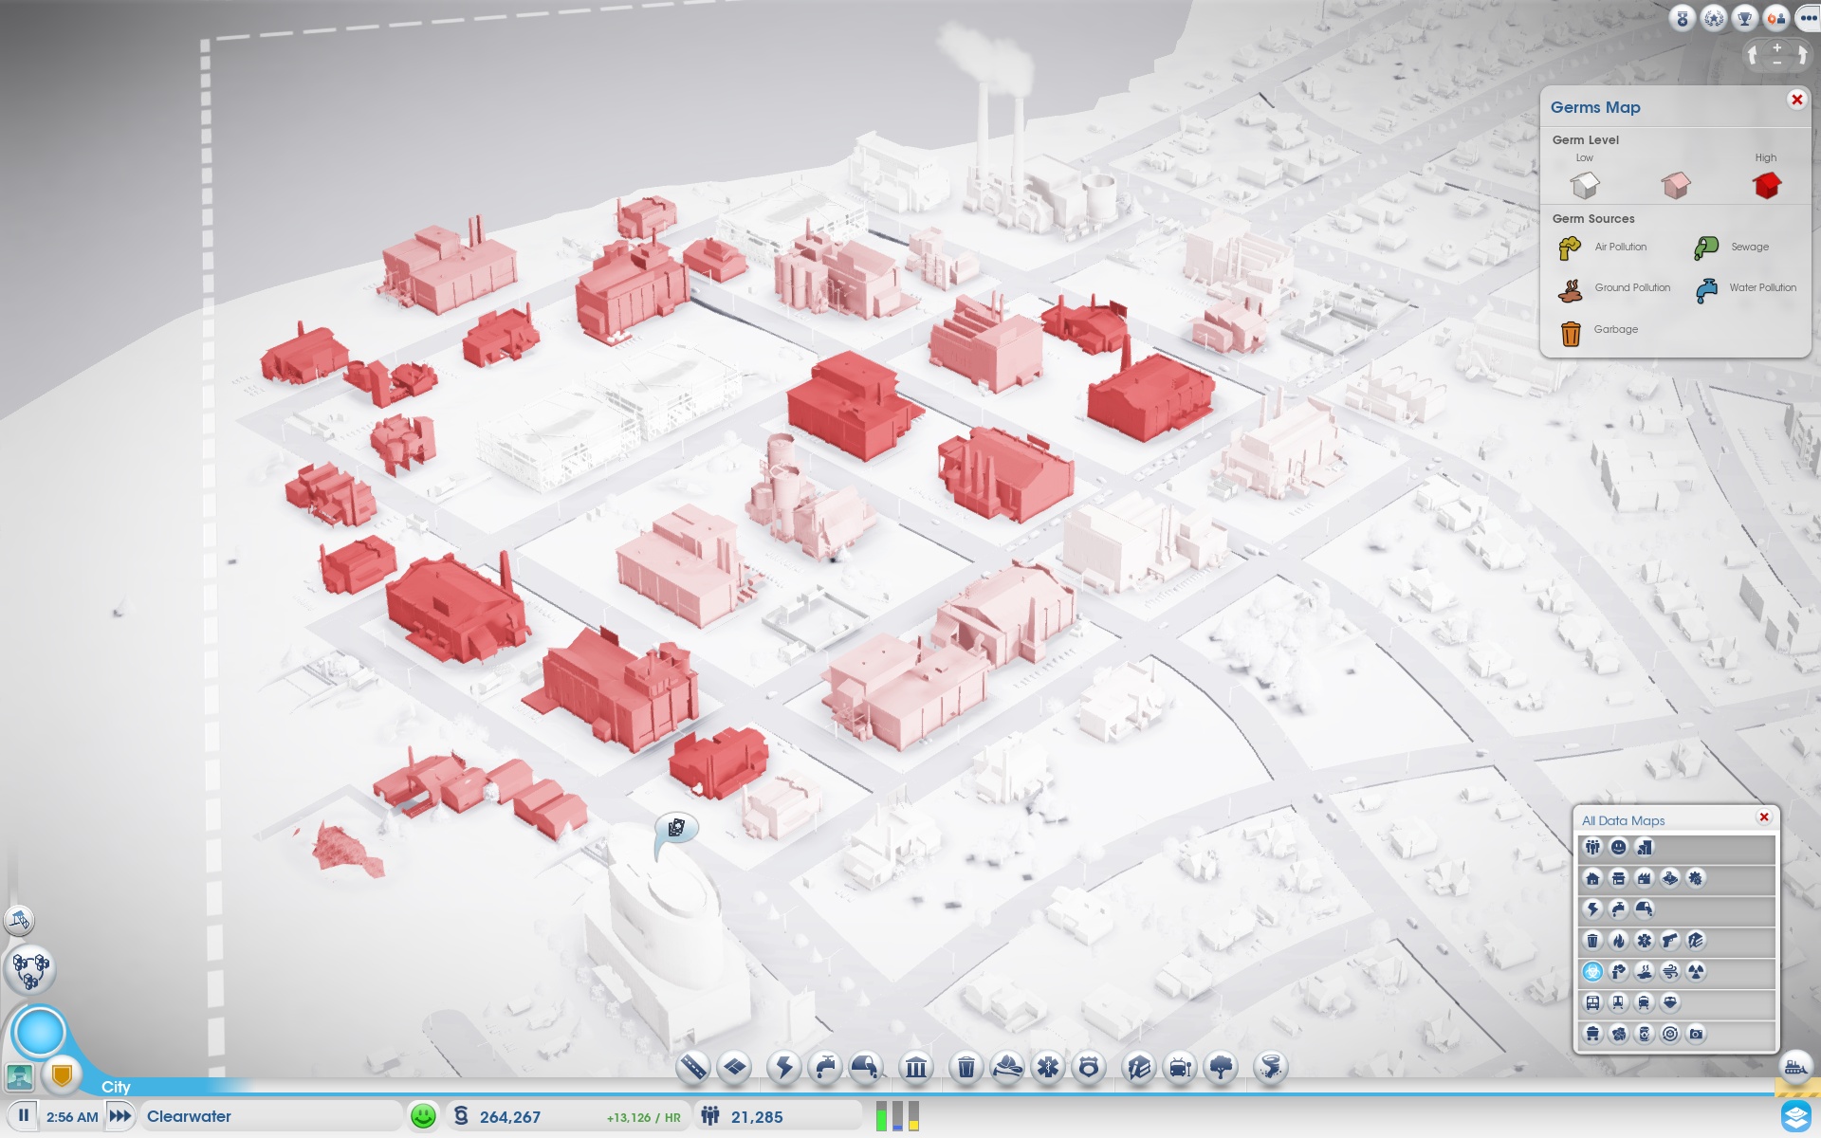Close the All Data Maps panel
The height and width of the screenshot is (1138, 1821).
1764,817
